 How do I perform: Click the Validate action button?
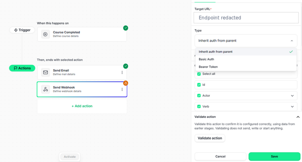click(210, 138)
